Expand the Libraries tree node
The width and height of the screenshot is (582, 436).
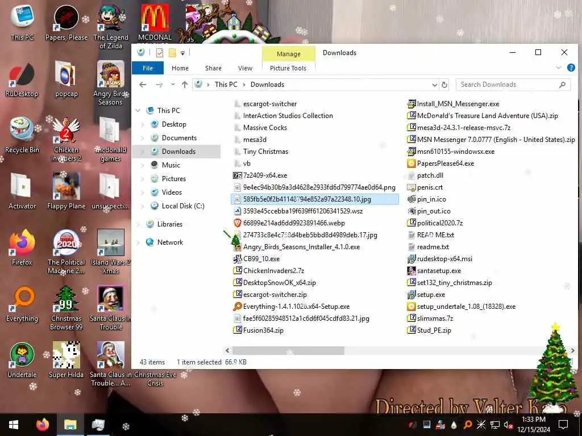click(x=138, y=224)
